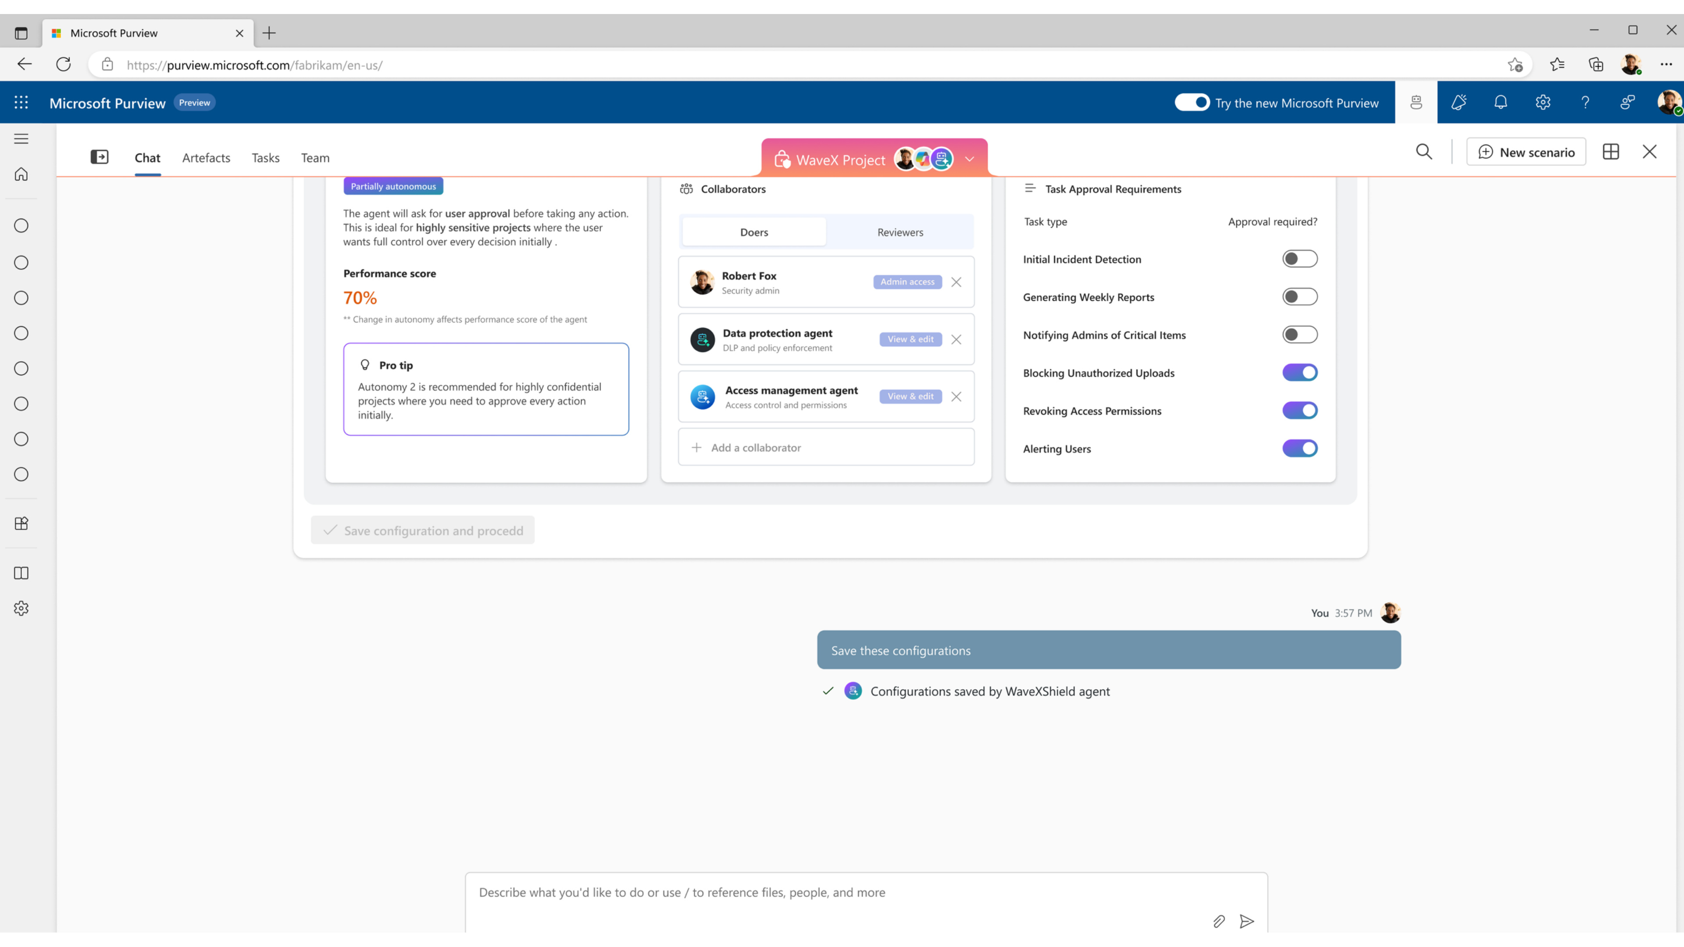Click the hamburger navigation menu icon
Viewport: 1684px width, 947px height.
(x=21, y=139)
